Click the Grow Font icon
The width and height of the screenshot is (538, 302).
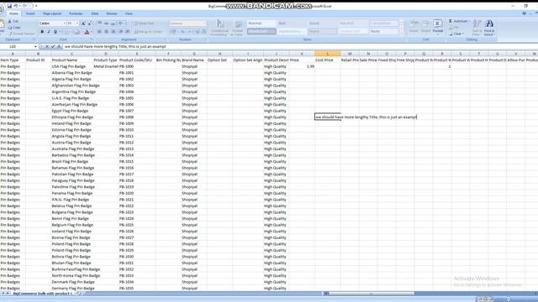[x=83, y=23]
